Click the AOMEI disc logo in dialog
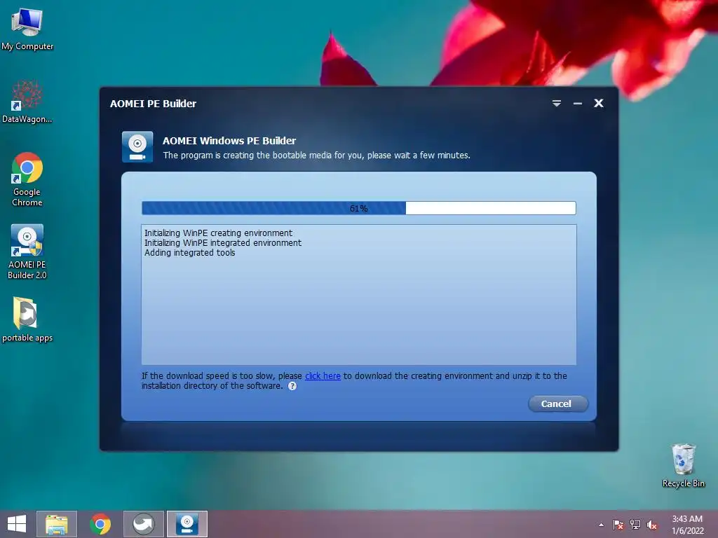This screenshot has width=718, height=538. pos(137,147)
